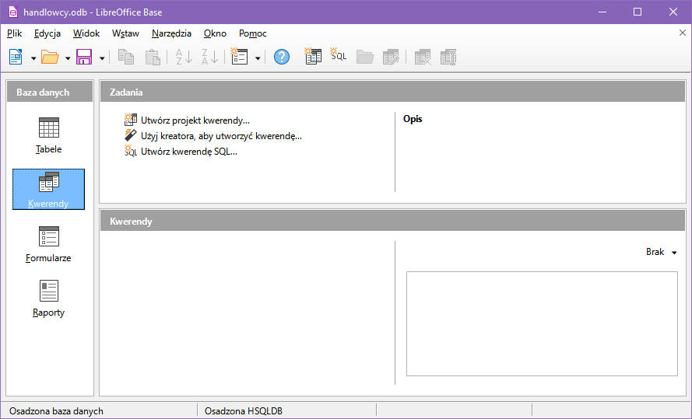Click the New document icon in toolbar

click(x=16, y=57)
